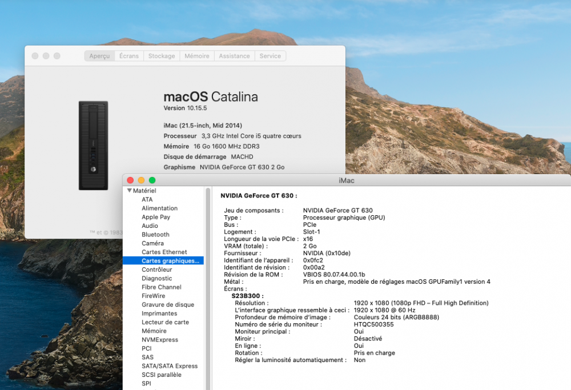Screen dimensions: 571x390
Task: Select Apple Pay in the sidebar
Action: coord(156,217)
